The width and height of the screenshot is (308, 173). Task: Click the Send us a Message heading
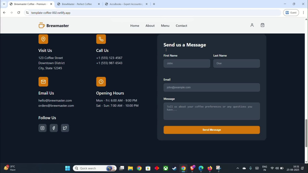click(184, 45)
